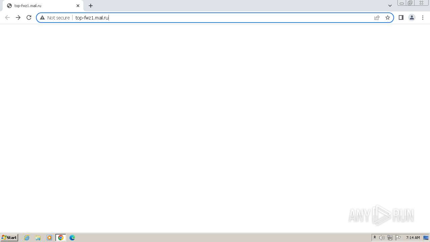430x242 pixels.
Task: Open the Windows Start menu
Action: point(9,238)
